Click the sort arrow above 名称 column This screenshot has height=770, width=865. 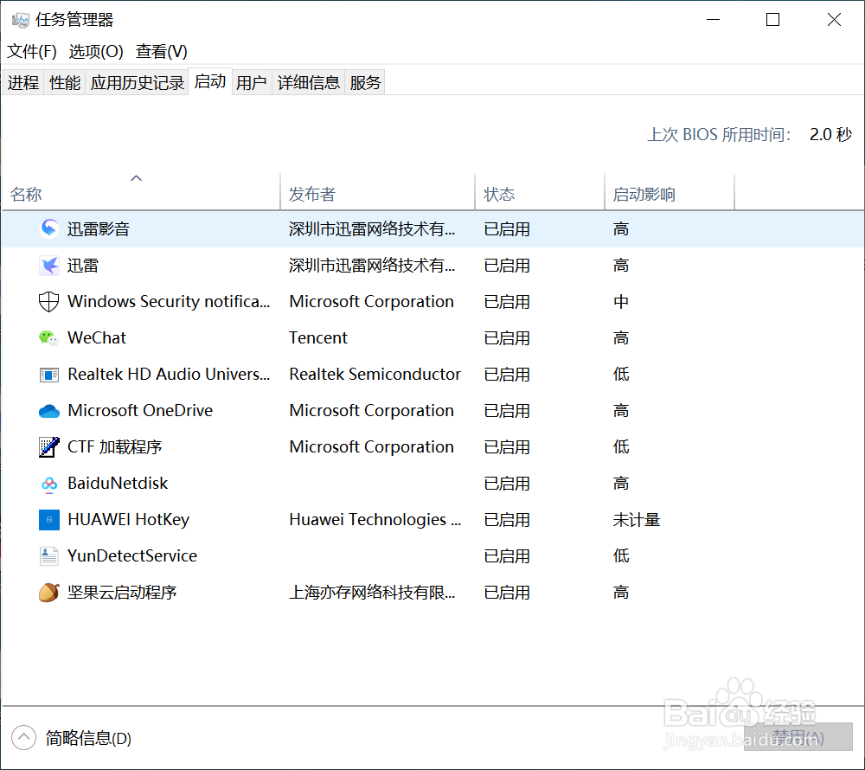click(x=136, y=178)
